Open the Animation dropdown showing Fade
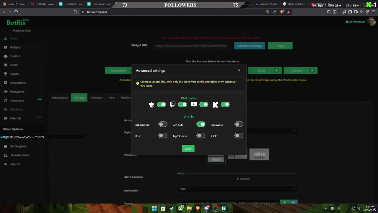 (237, 189)
